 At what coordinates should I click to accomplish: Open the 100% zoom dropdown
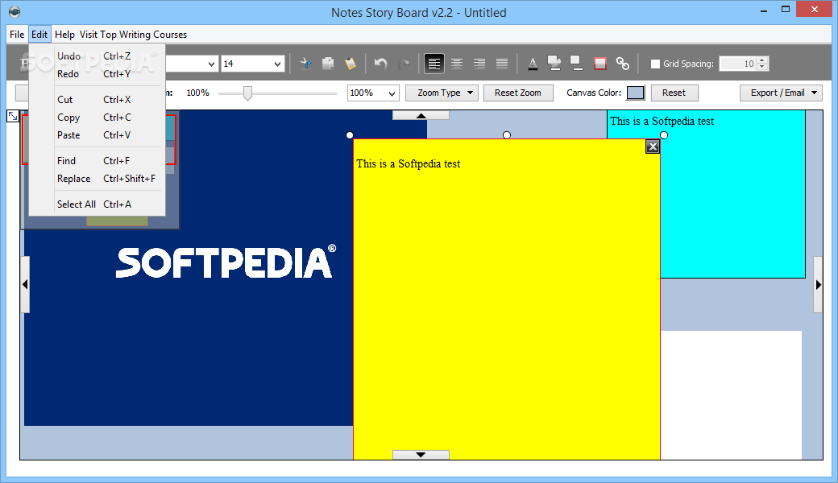click(x=392, y=93)
